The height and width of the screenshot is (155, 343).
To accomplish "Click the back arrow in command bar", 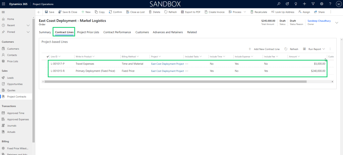I will click(x=39, y=12).
